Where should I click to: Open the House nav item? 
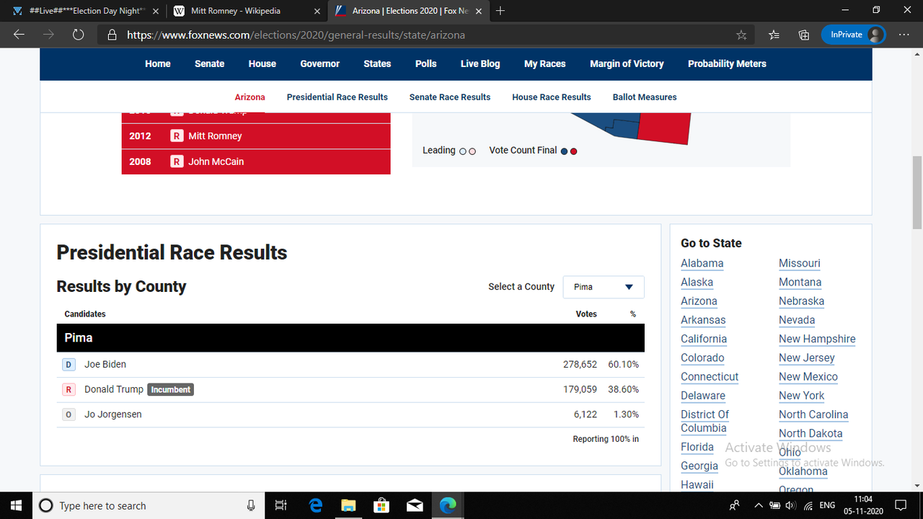pyautogui.click(x=262, y=63)
